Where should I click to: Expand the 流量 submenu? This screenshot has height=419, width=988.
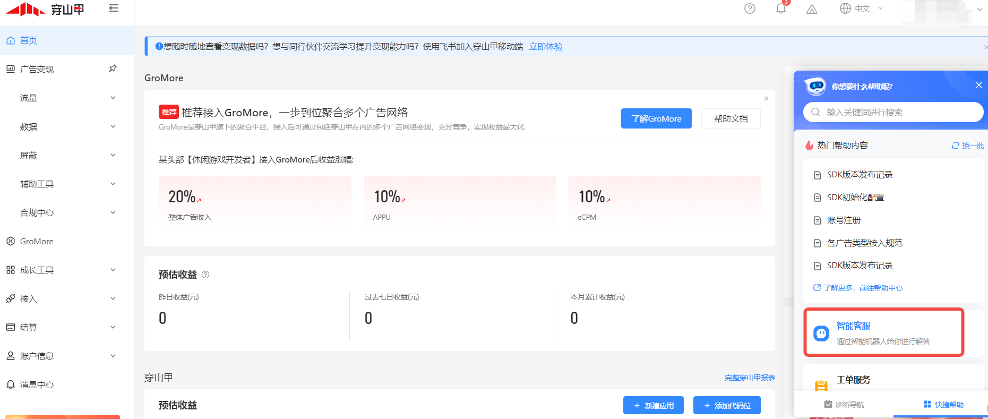point(113,98)
